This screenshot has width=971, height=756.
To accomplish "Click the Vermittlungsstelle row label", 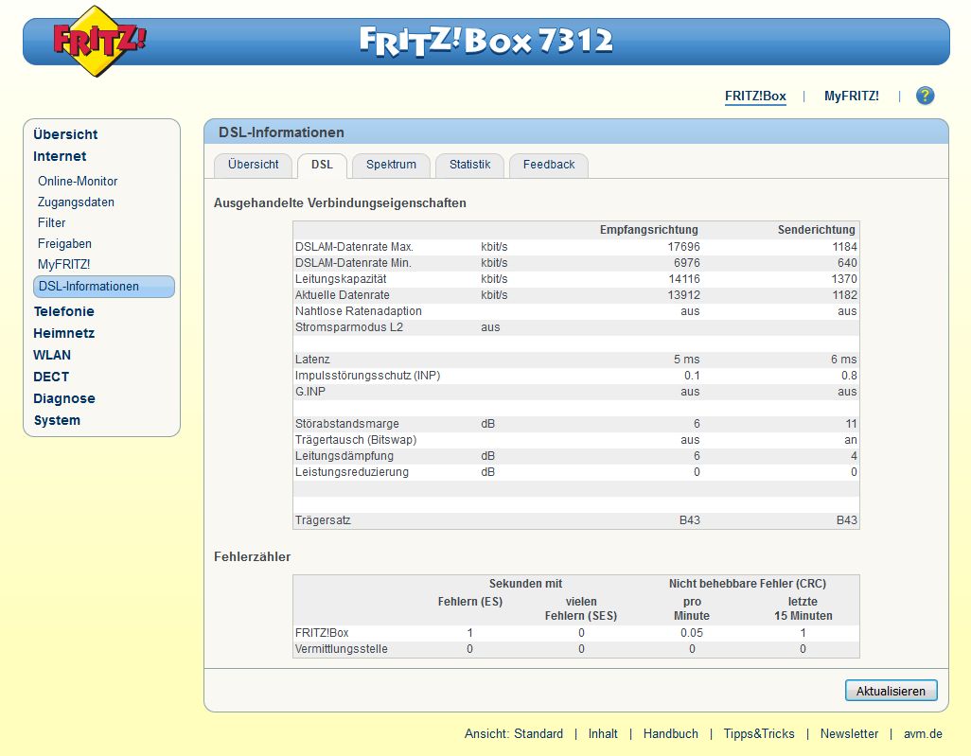I will click(x=342, y=649).
